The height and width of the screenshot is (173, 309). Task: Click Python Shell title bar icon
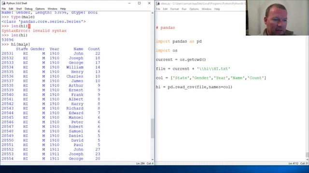click(x=3, y=3)
